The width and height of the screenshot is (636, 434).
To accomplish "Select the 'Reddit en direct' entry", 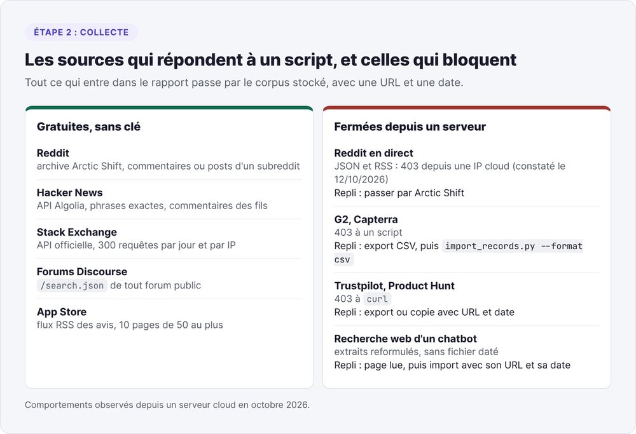I will click(x=373, y=153).
